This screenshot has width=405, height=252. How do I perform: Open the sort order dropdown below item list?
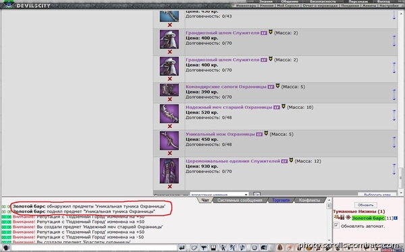pyautogui.click(x=219, y=195)
